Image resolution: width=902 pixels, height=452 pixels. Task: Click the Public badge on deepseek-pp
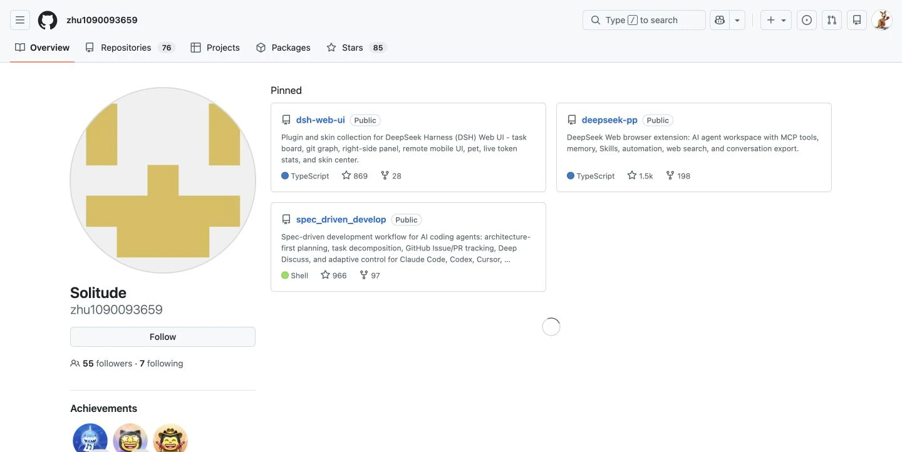[x=658, y=120]
